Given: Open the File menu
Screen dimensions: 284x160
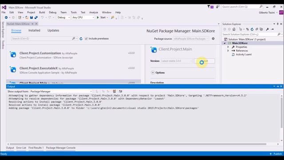Looking at the screenshot, I should point(4,12).
